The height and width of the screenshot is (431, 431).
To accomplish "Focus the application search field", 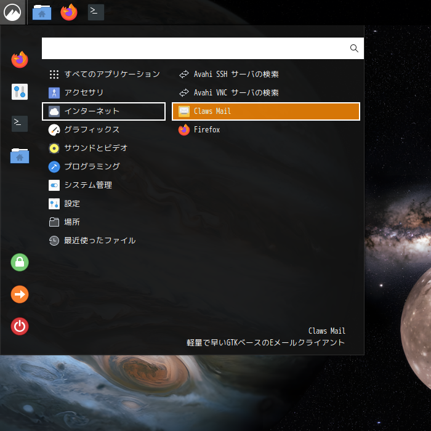I will click(203, 49).
